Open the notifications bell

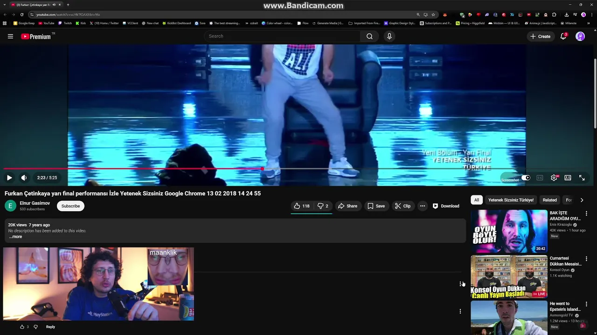563,36
